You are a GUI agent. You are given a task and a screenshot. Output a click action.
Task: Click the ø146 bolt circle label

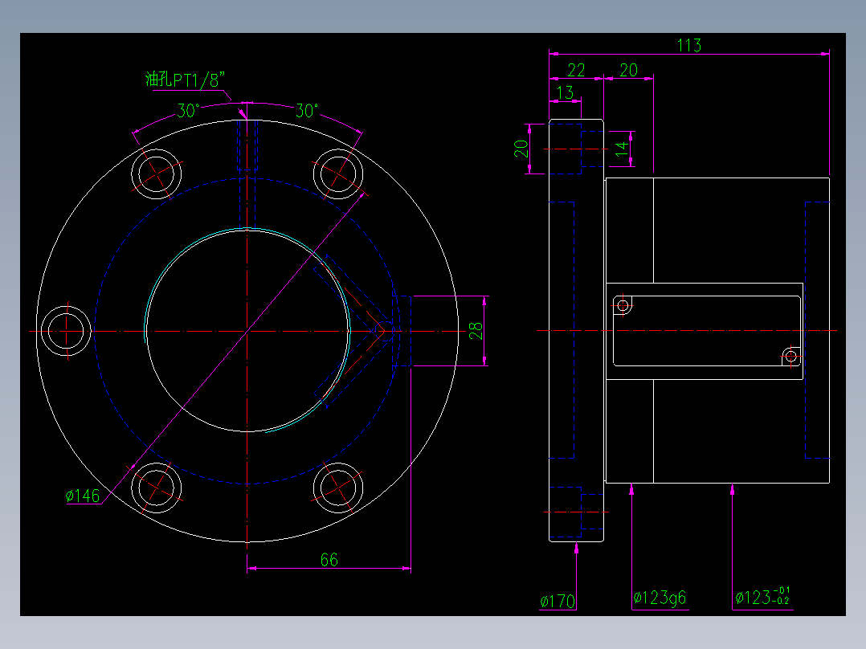pos(83,496)
